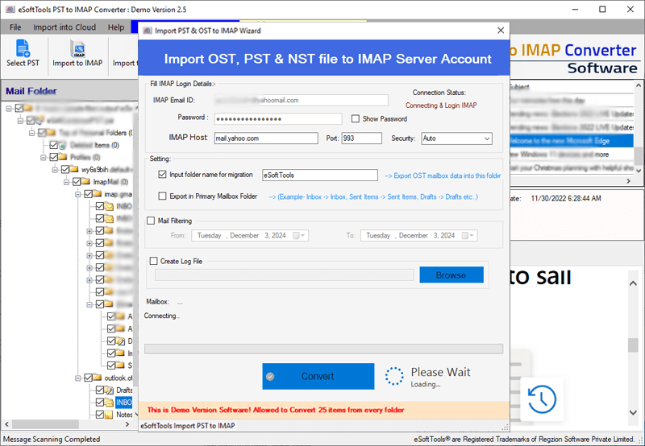Click the Drafts folder icon under outlook
The width and height of the screenshot is (645, 446).
pyautogui.click(x=109, y=390)
